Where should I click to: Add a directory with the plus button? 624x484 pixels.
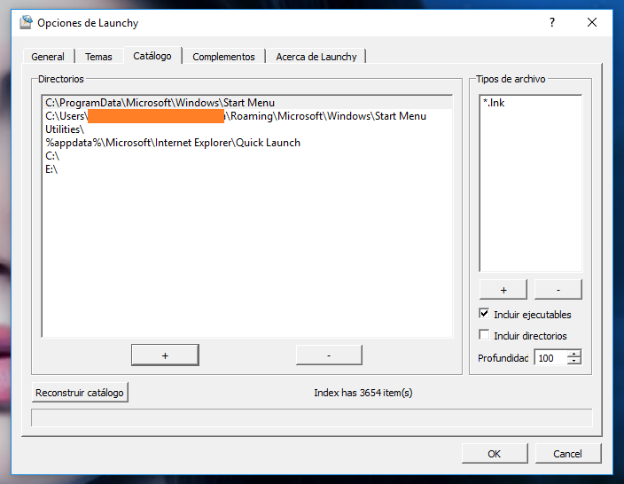(165, 355)
